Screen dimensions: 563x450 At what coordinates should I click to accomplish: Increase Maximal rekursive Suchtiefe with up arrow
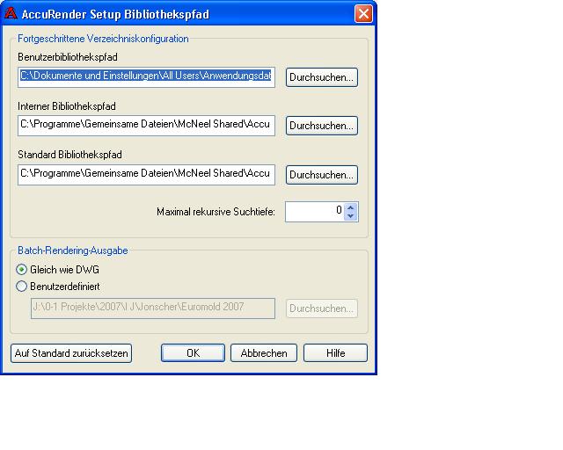click(x=351, y=207)
